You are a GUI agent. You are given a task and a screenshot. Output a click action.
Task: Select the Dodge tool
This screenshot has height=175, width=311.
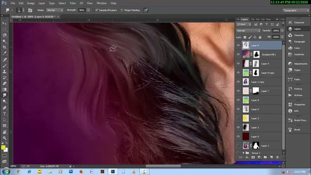(4, 102)
